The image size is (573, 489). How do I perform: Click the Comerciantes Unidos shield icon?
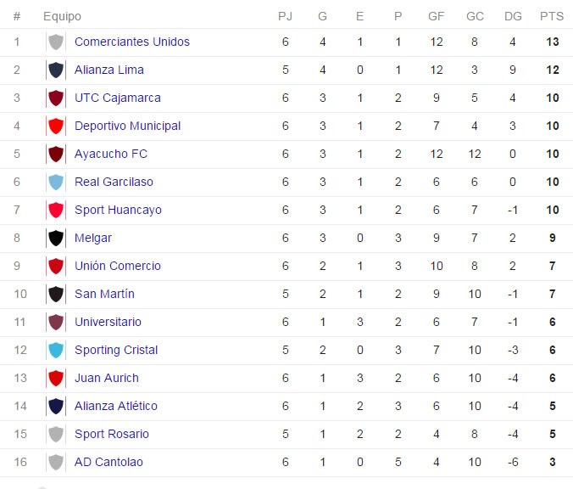pyautogui.click(x=56, y=42)
